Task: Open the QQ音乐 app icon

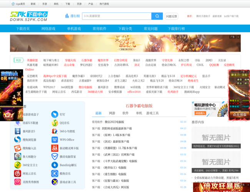Action: pos(55,123)
